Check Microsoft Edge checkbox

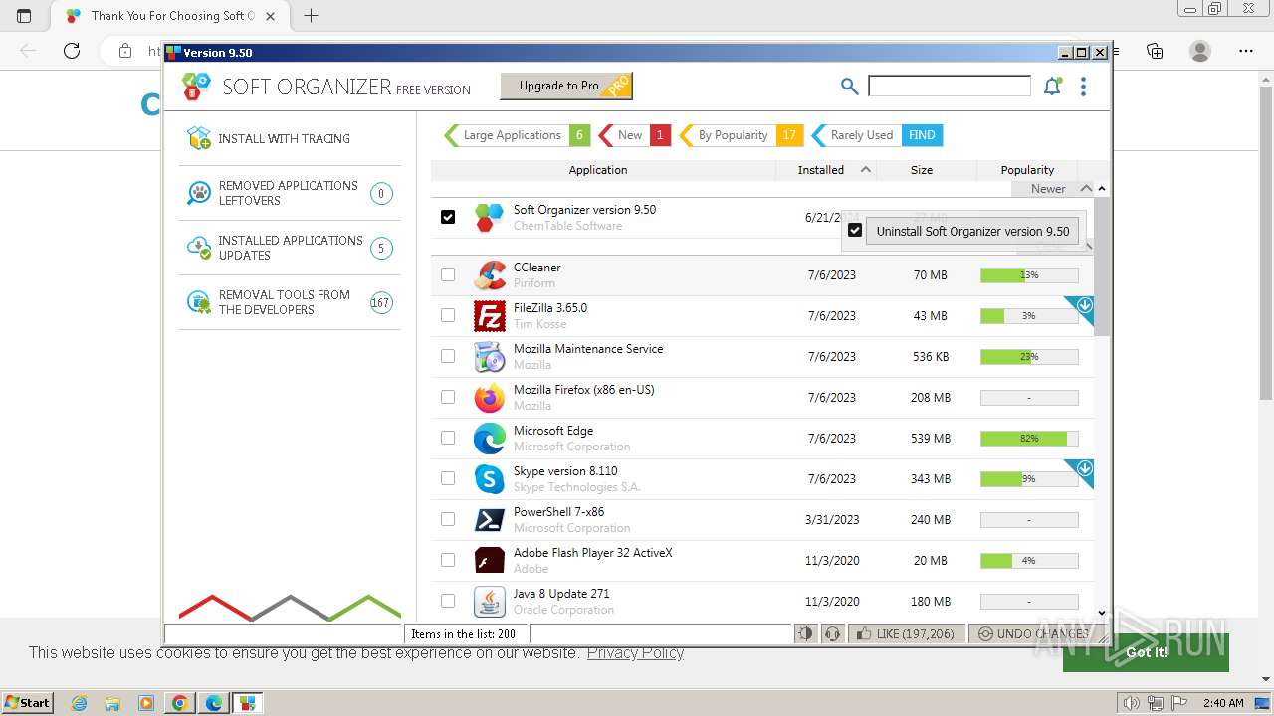click(x=448, y=438)
